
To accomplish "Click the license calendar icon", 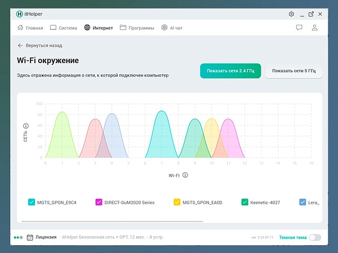I will coord(30,237).
